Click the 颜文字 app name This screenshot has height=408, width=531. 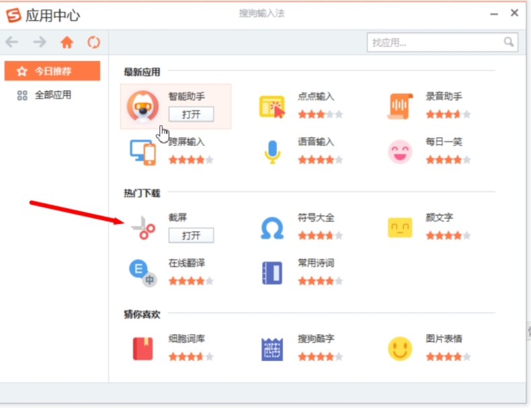click(440, 218)
